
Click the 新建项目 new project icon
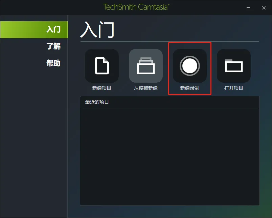coord(102,66)
